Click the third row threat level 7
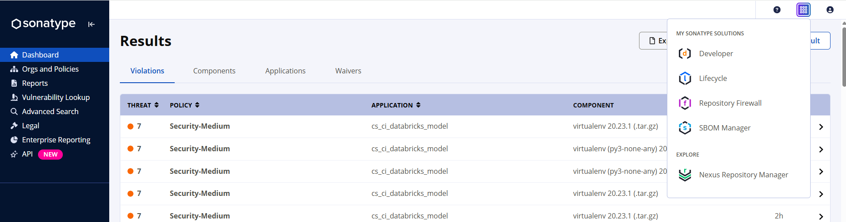Image resolution: width=846 pixels, height=222 pixels. pyautogui.click(x=139, y=171)
